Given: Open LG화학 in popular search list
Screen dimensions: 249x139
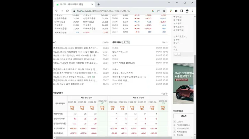Looking at the screenshot, I should point(180,122).
